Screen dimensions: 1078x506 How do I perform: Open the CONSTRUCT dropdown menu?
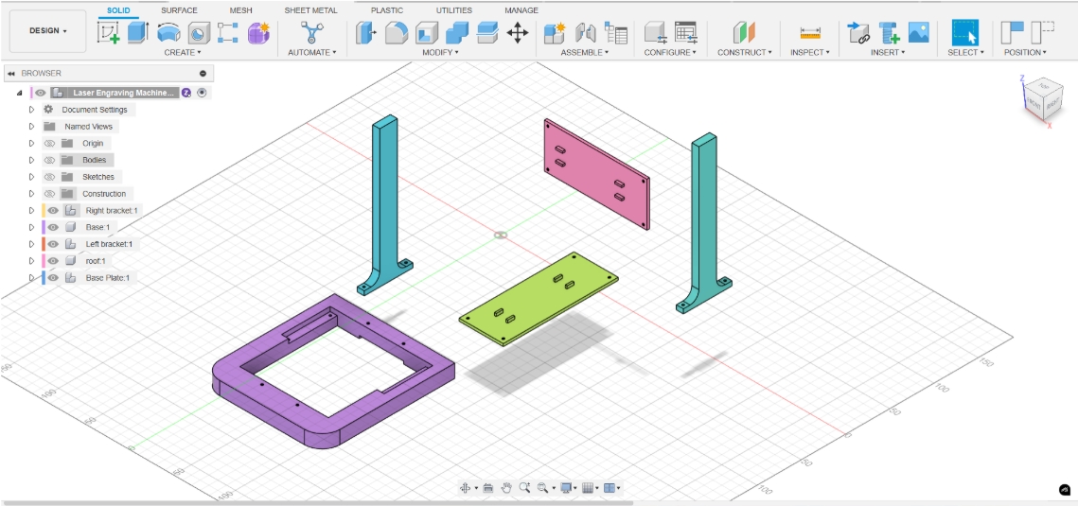pos(745,52)
